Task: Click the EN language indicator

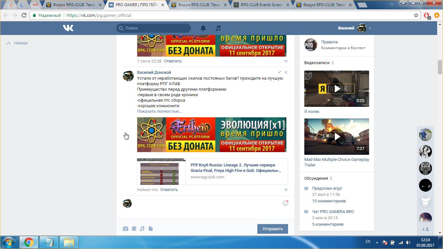Action: pos(368,242)
